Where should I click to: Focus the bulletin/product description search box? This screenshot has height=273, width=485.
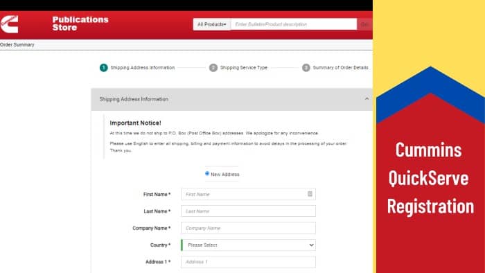(294, 24)
